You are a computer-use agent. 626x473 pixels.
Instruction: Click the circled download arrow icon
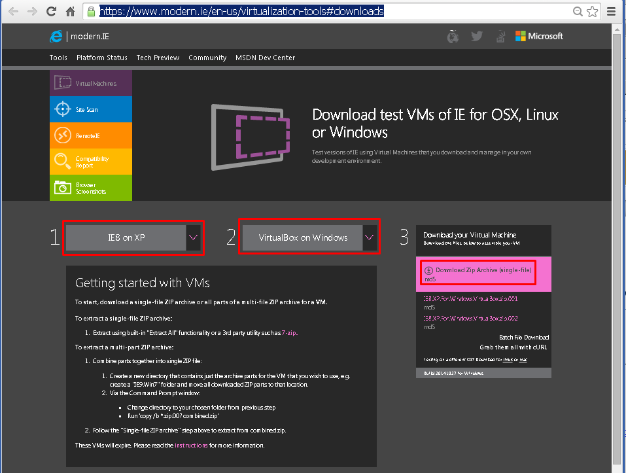coord(428,270)
